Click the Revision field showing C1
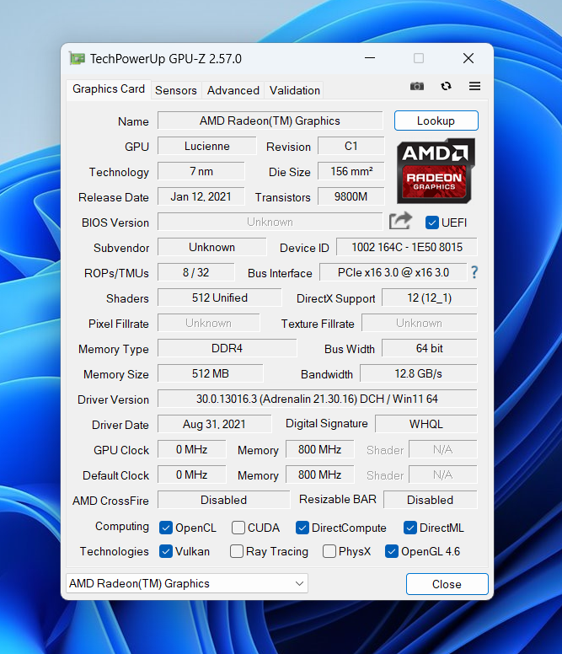562x654 pixels. tap(351, 146)
